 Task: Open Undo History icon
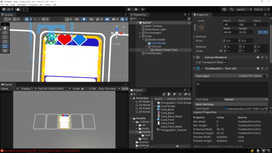click(224, 9)
